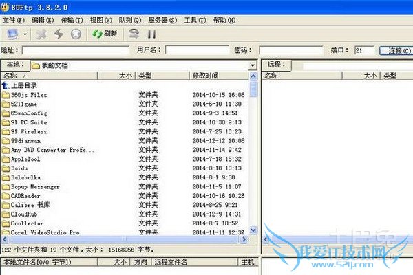Sort remote list by 大小 column
Image resolution: width=413 pixels, height=275 pixels.
361,76
